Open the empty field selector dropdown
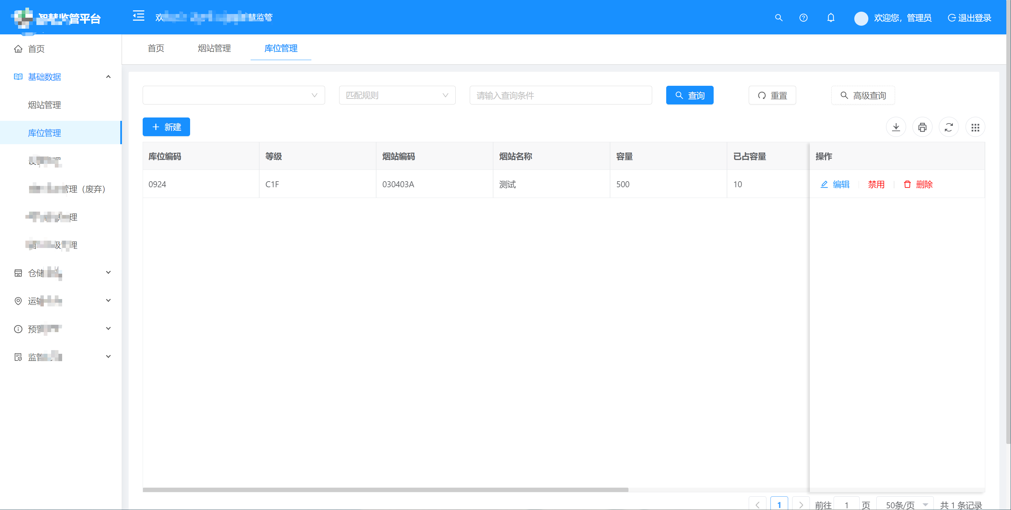The image size is (1011, 510). tap(234, 95)
